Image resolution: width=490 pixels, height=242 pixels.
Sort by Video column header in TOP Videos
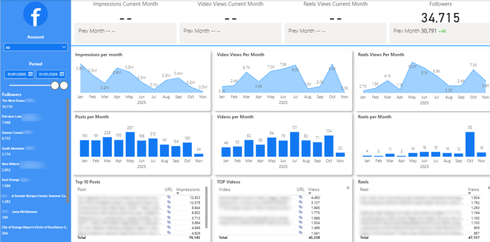[225, 189]
